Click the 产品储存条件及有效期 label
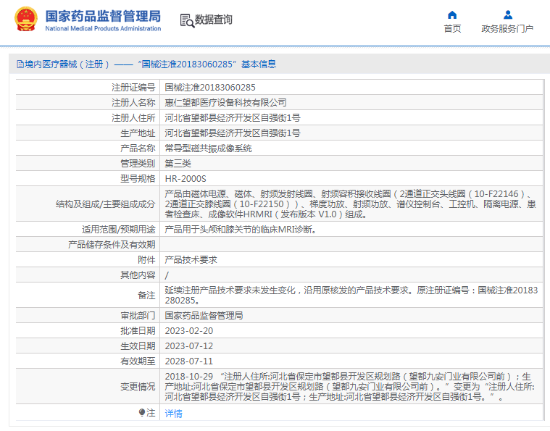The width and height of the screenshot is (550, 431). click(112, 245)
